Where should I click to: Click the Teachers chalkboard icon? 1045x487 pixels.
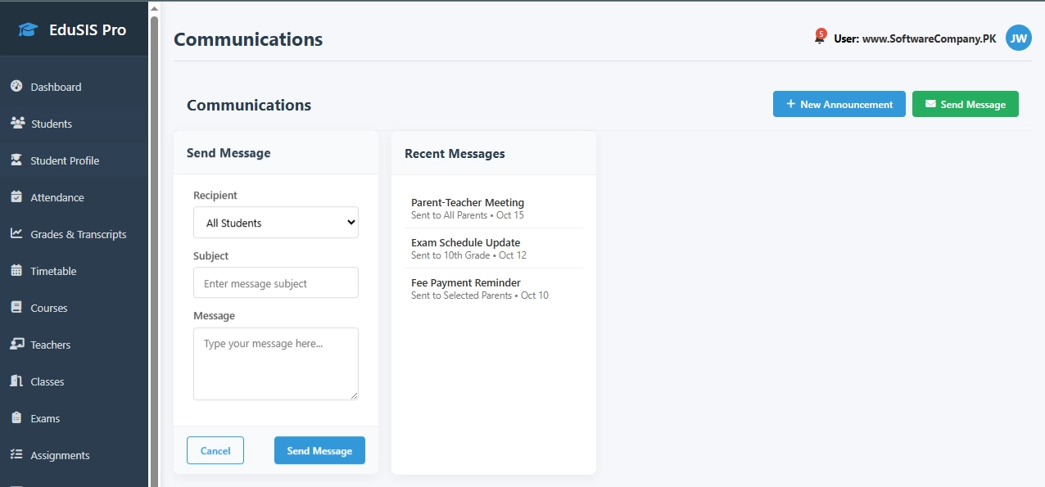pos(17,344)
